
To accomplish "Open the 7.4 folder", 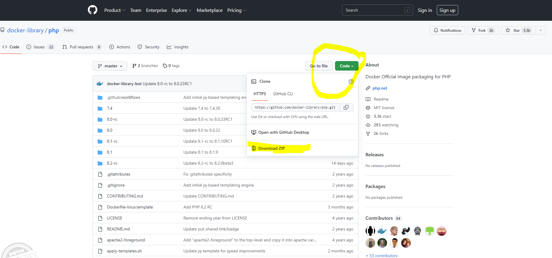I will (110, 108).
